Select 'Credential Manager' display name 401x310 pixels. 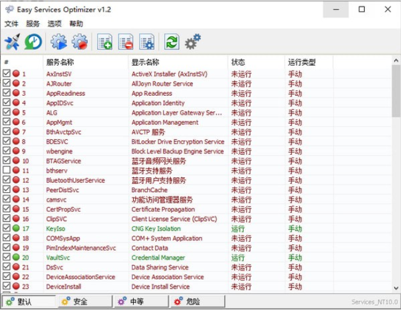tap(158, 258)
